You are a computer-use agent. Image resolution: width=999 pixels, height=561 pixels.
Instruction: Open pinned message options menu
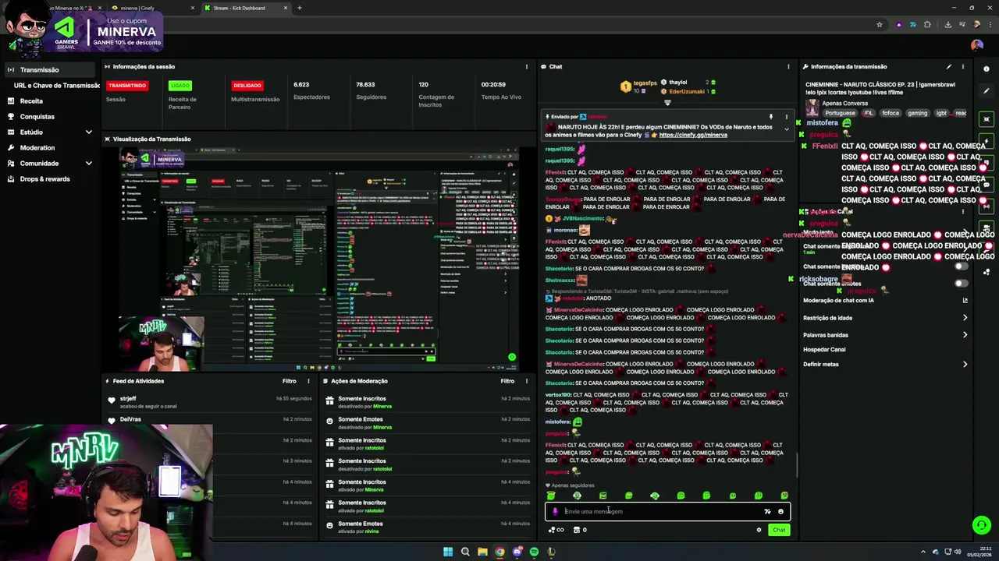tap(786, 117)
